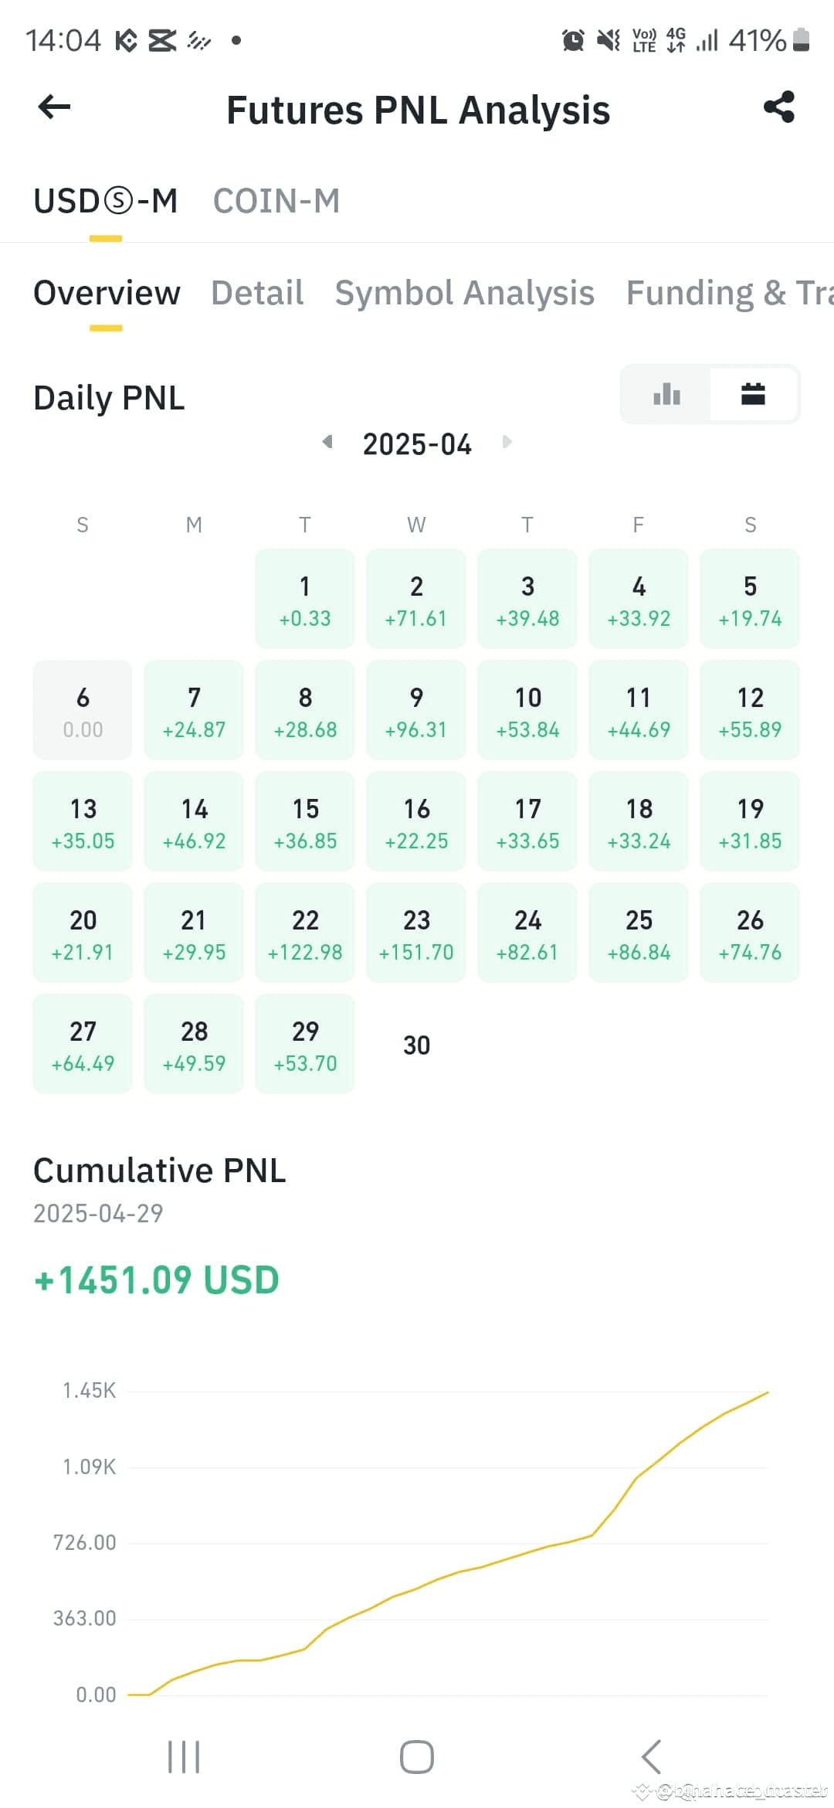This screenshot has height=1808, width=834.
Task: Switch Daily PNL to calendar view
Action: pyautogui.click(x=753, y=395)
